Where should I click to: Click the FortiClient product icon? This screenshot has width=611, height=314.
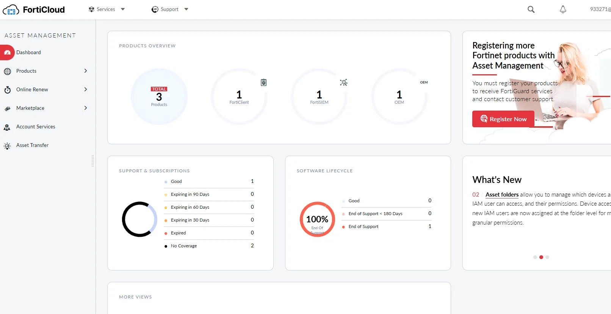click(263, 83)
